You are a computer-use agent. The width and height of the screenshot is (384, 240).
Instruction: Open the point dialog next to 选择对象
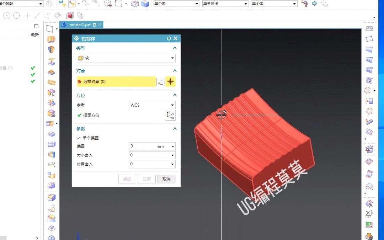click(x=171, y=82)
